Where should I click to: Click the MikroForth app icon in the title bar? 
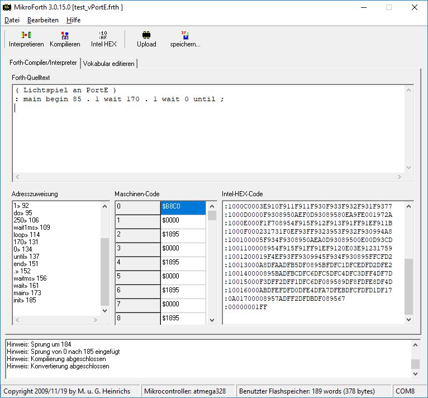pyautogui.click(x=7, y=7)
